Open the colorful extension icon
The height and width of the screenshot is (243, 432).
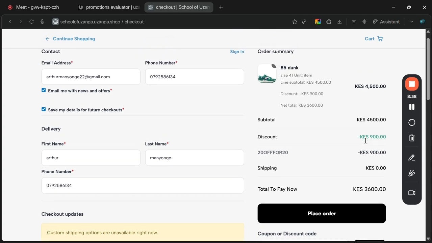318,22
